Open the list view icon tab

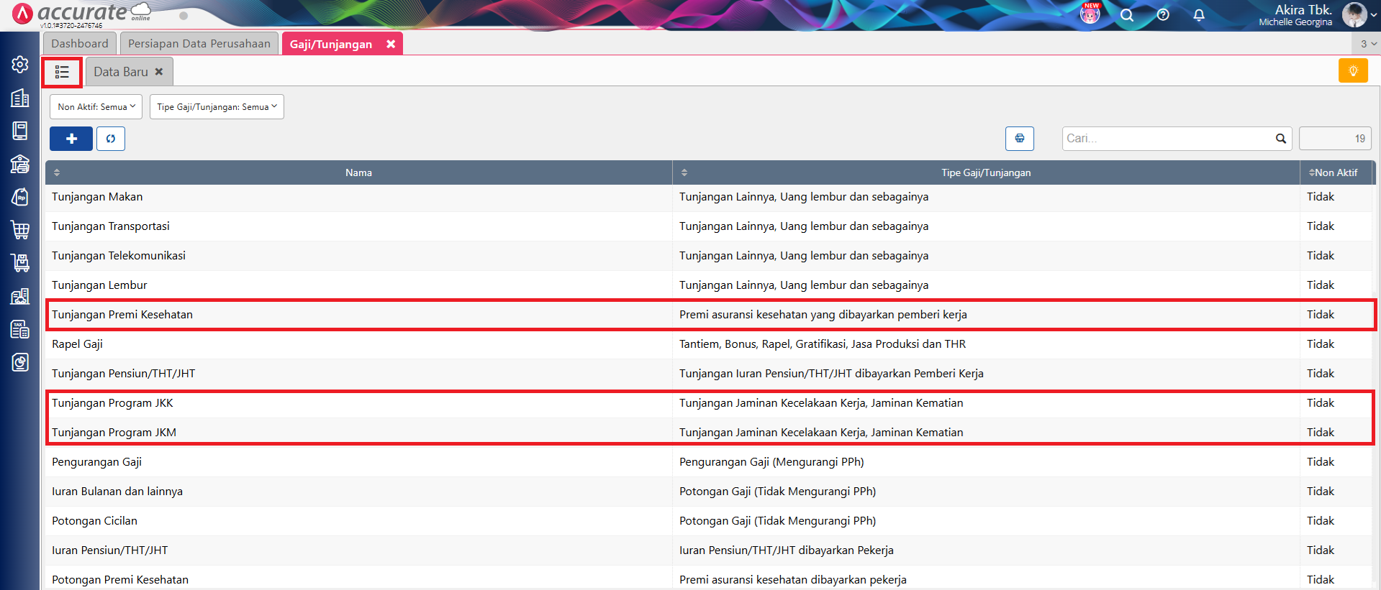[x=62, y=72]
